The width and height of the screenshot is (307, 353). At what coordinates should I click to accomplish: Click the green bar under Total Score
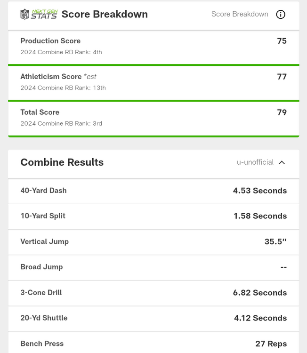(x=153, y=136)
